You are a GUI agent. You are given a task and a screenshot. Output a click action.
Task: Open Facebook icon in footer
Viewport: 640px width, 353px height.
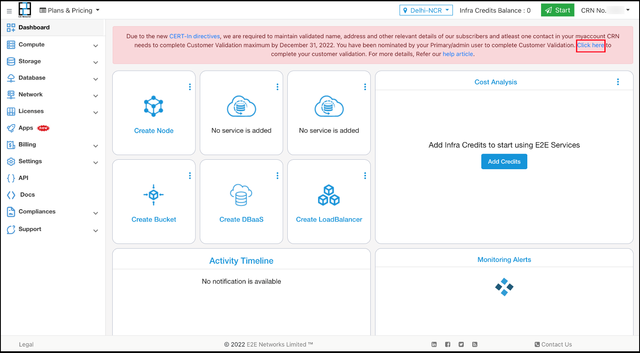[x=448, y=344]
